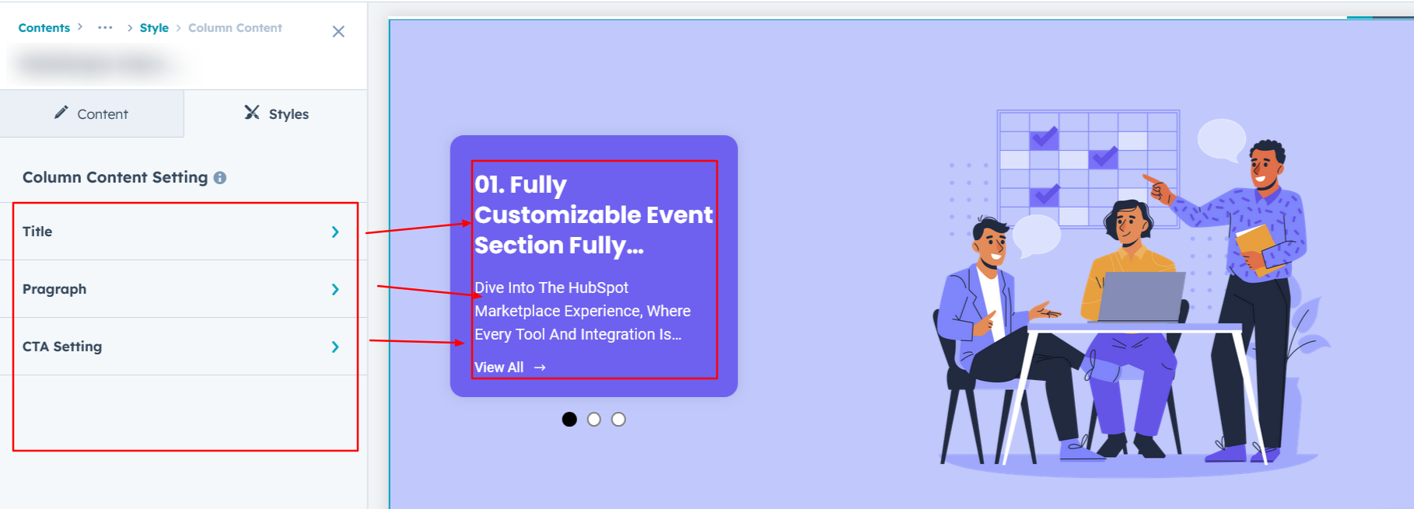Image resolution: width=1414 pixels, height=509 pixels.
Task: Close the sidebar panel with X icon
Action: (338, 32)
